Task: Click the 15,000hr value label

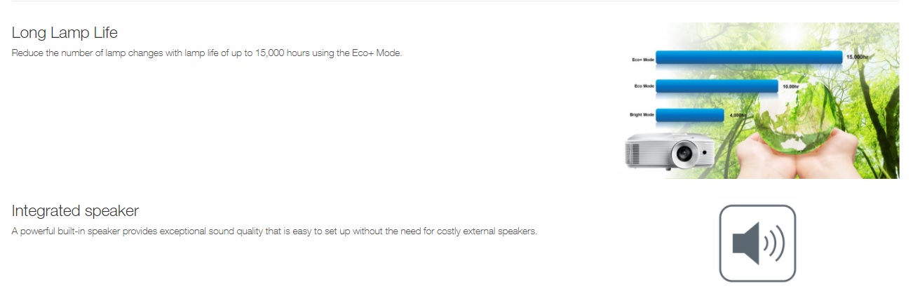Action: pyautogui.click(x=857, y=55)
